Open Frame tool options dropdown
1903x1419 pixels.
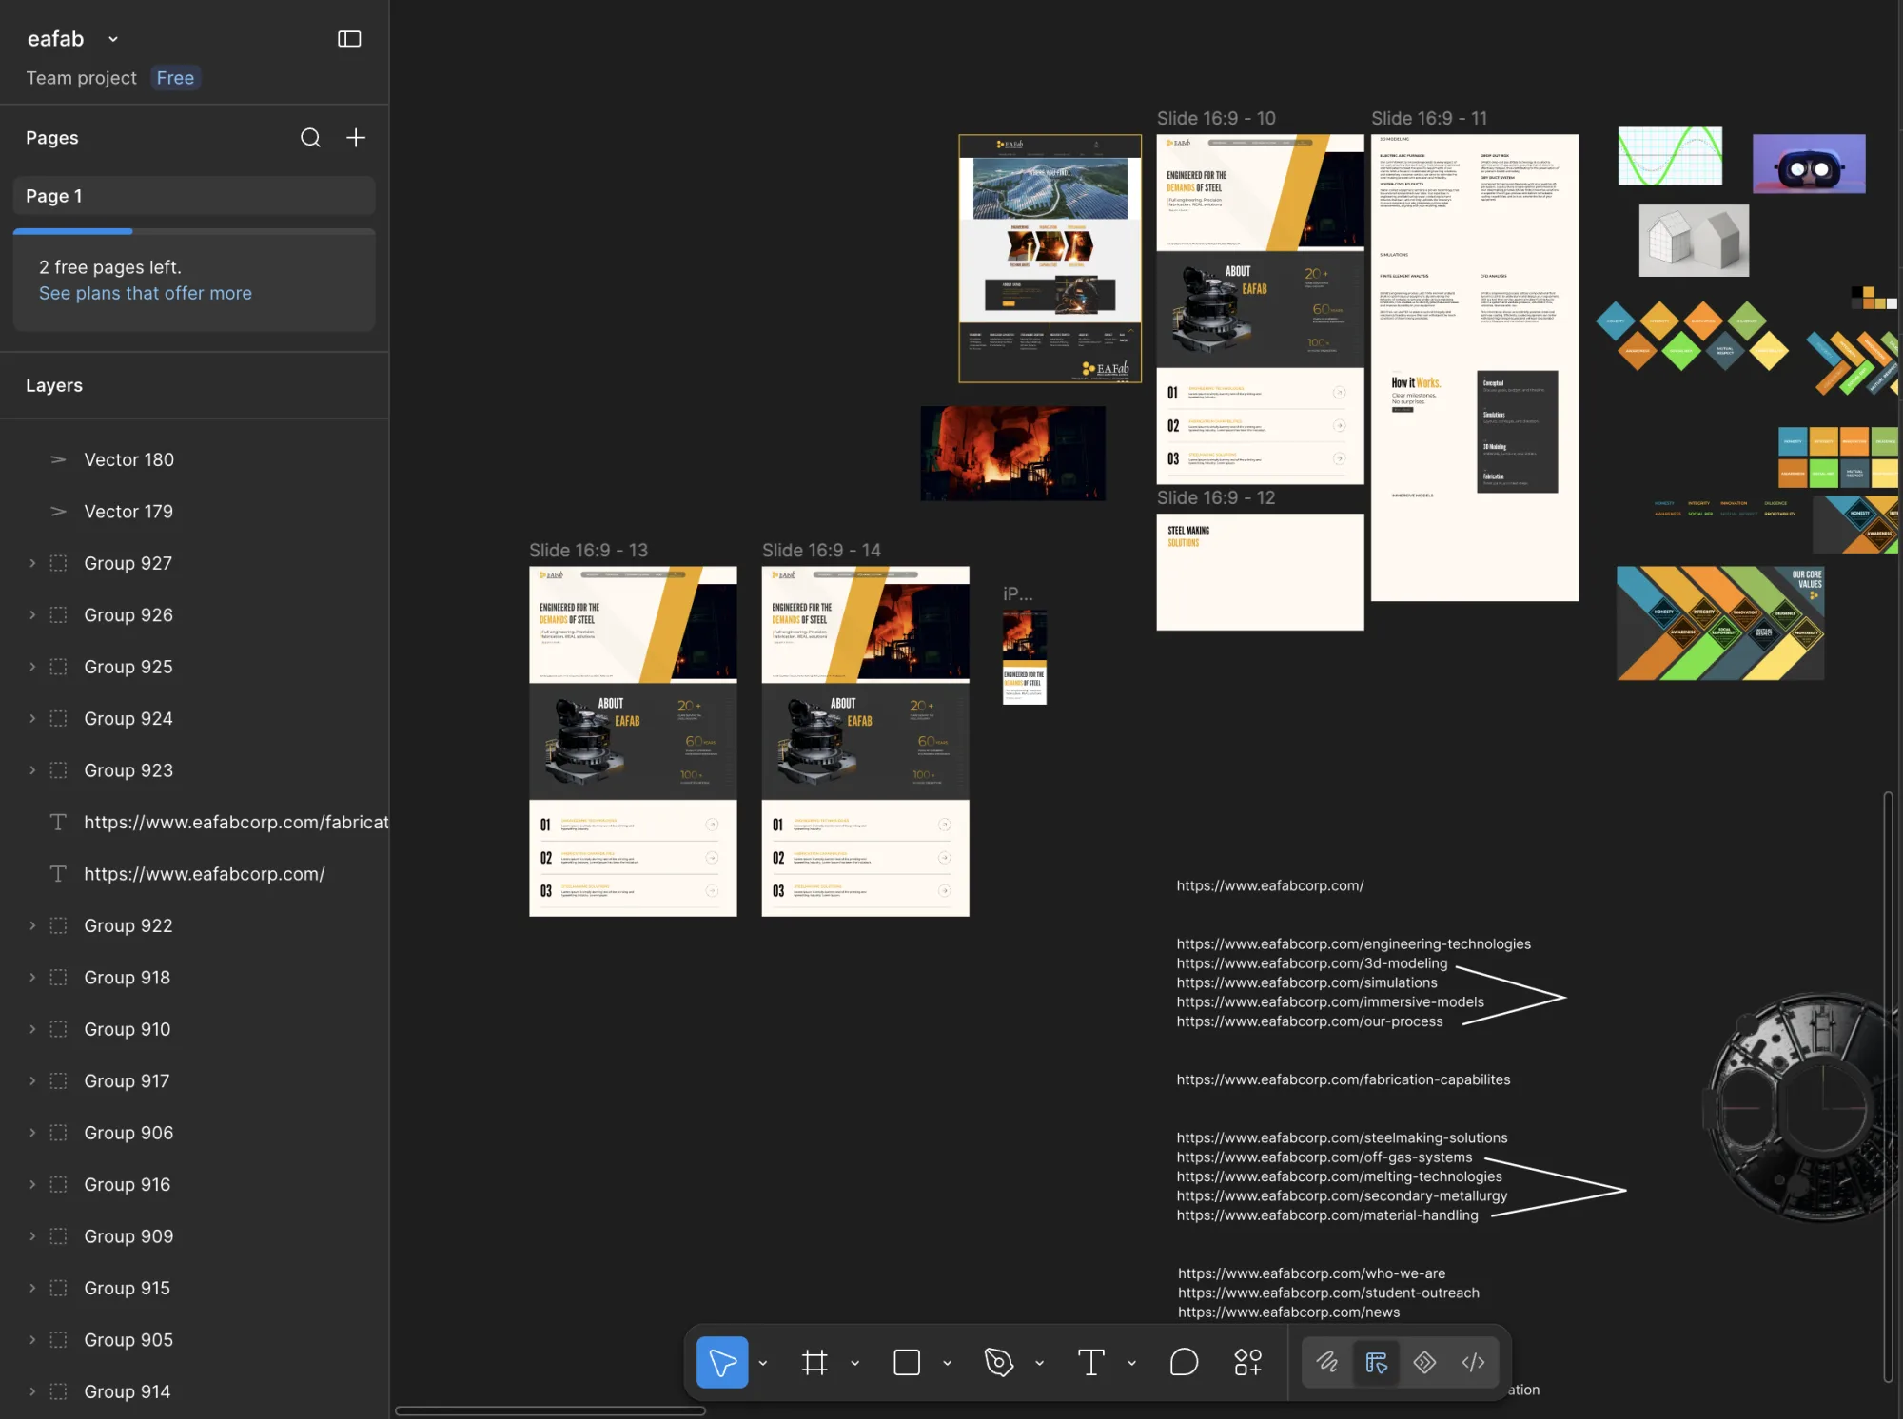coord(854,1363)
